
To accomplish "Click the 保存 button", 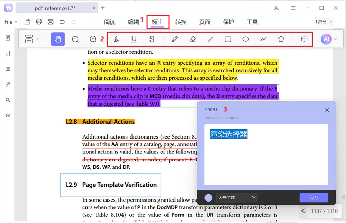I will [314, 197].
